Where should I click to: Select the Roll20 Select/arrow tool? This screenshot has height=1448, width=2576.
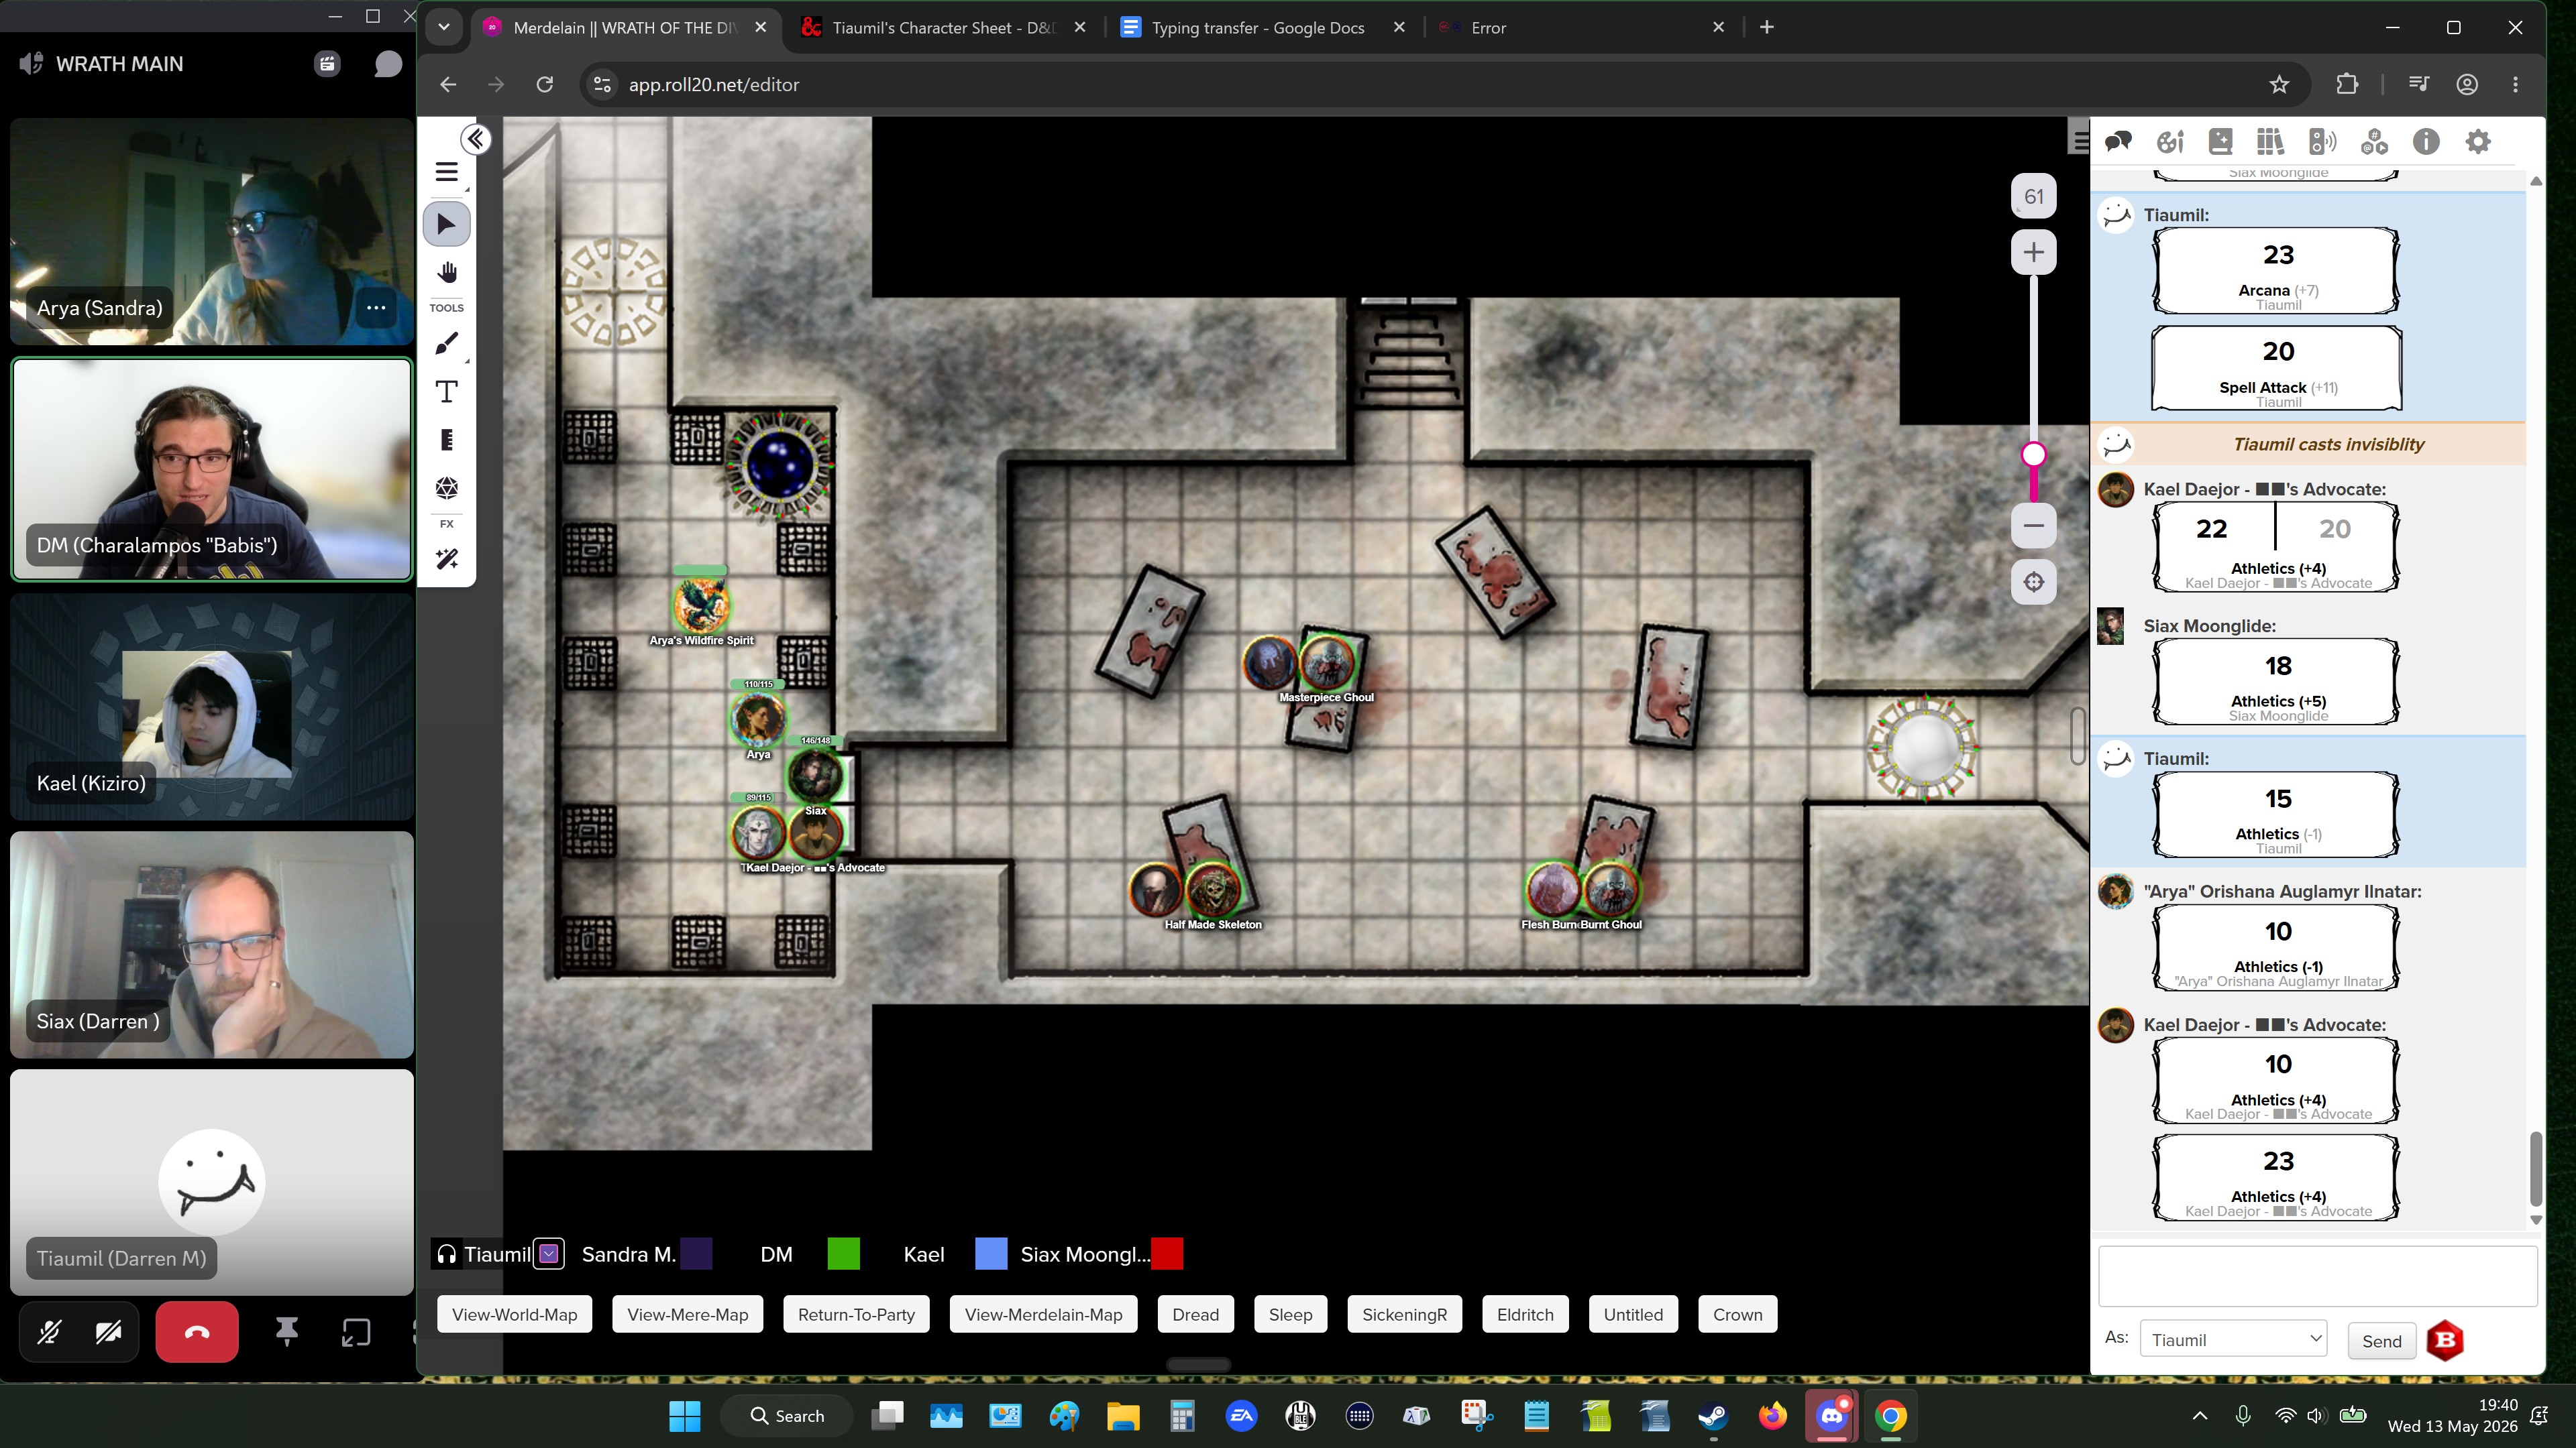point(446,224)
